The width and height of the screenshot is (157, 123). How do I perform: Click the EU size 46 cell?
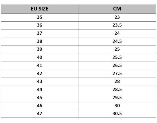[x=40, y=106]
